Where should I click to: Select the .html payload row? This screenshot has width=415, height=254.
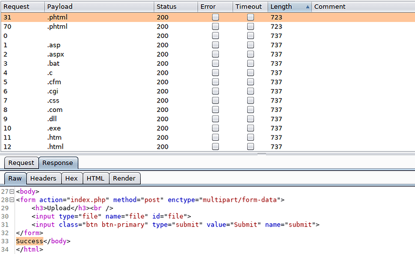(208, 146)
